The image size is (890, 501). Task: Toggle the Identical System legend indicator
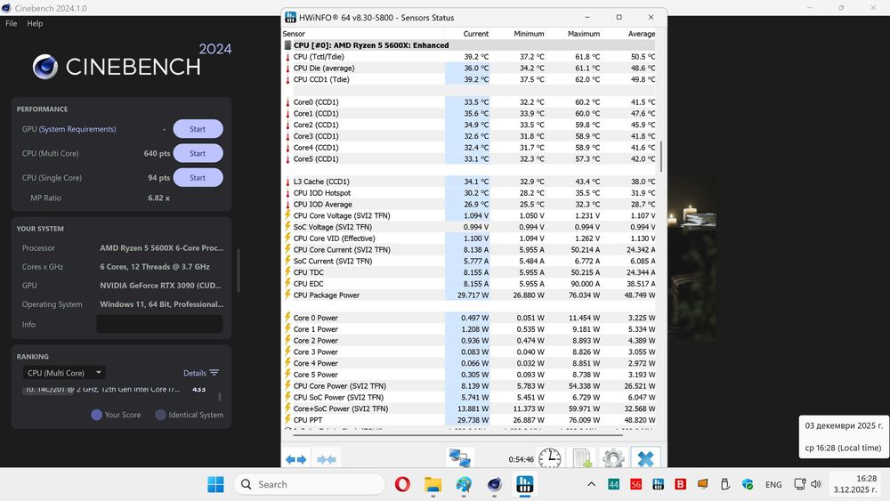pyautogui.click(x=160, y=415)
